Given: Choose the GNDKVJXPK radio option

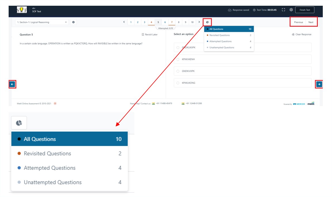Looking at the screenshot, I should pyautogui.click(x=178, y=71).
